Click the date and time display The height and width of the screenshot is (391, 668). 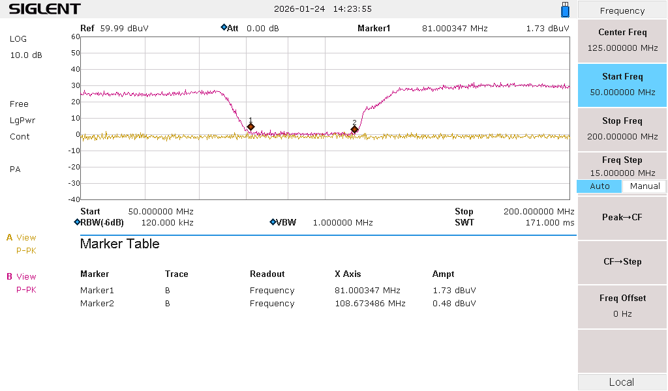click(322, 9)
